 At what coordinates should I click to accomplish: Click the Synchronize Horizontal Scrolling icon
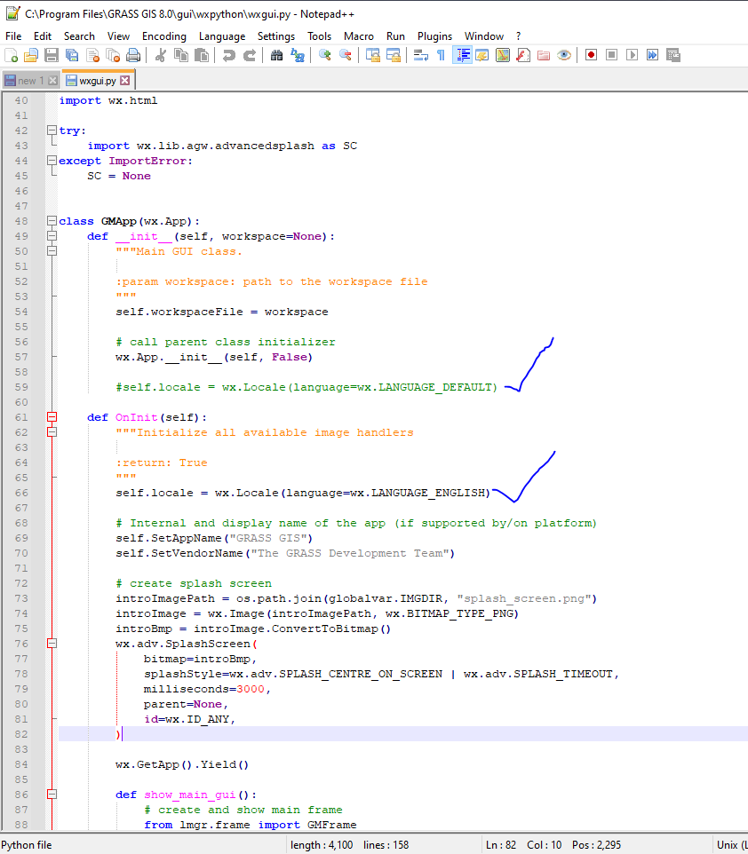393,55
